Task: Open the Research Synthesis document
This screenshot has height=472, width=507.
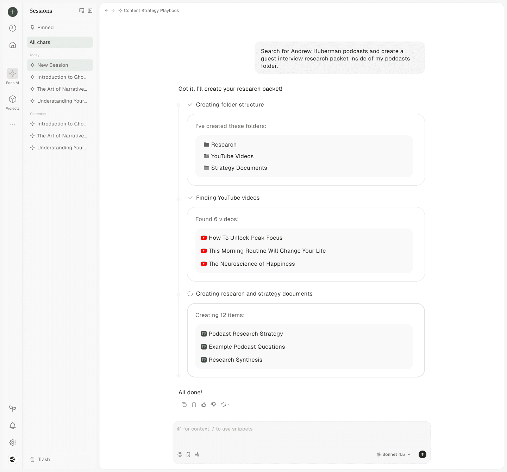Action: click(x=232, y=360)
